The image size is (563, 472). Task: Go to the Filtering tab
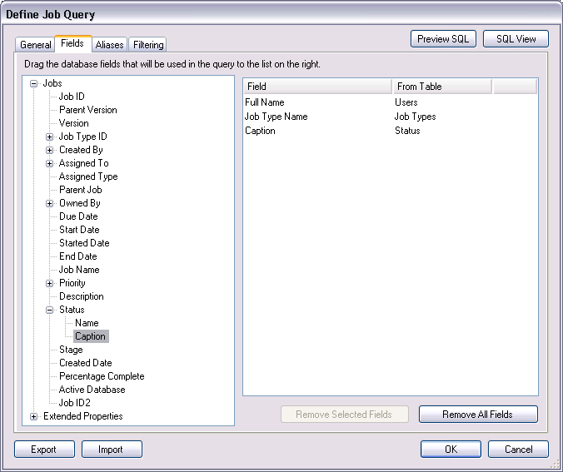(x=148, y=45)
